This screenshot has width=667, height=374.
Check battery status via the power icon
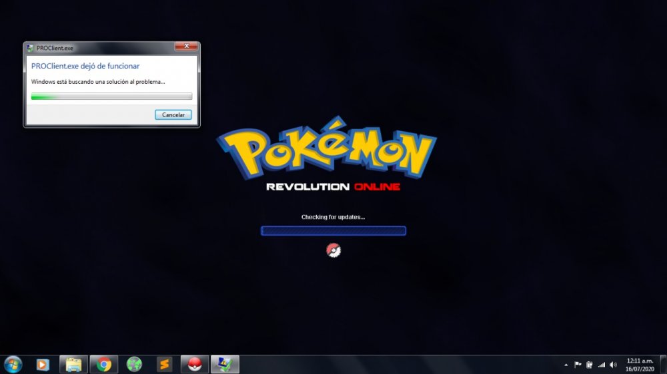[590, 365]
